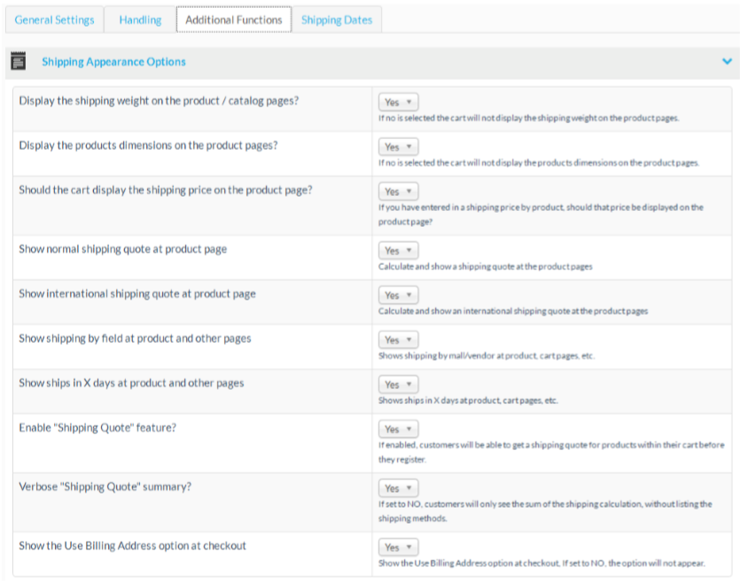
Task: Collapse the Shipping Appearance Options panel chevron
Action: pos(727,62)
